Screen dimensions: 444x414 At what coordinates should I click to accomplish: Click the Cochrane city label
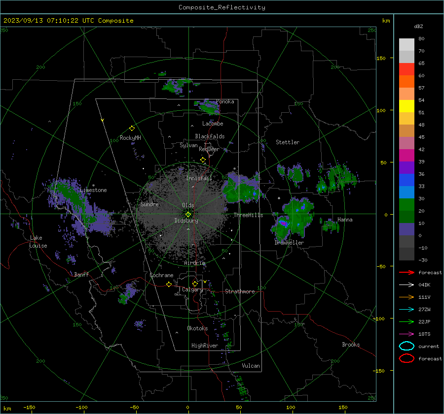[x=161, y=275]
